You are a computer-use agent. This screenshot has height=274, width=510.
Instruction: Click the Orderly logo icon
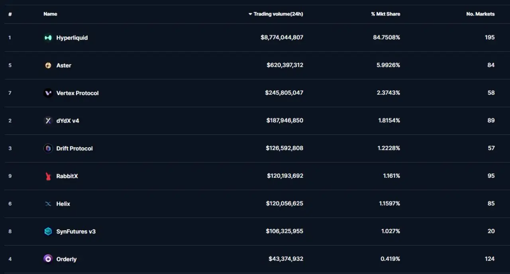48,259
